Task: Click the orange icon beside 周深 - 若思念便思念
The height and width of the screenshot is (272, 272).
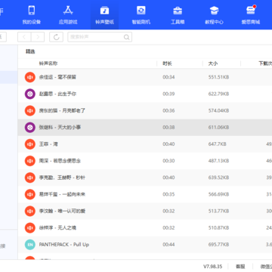Action: pos(30,161)
